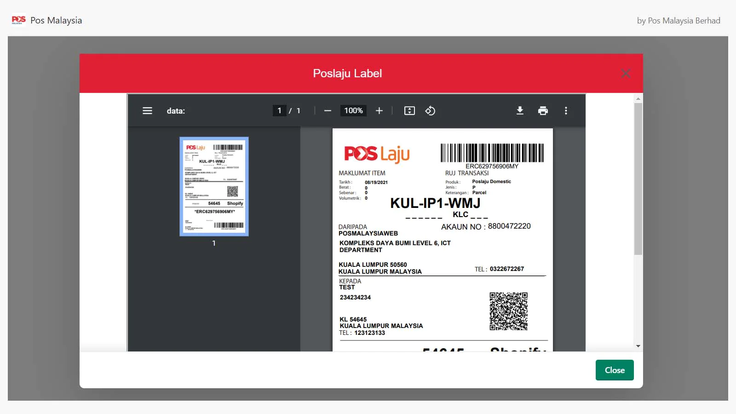The height and width of the screenshot is (414, 736).
Task: Open the PDF viewer more actions menu
Action: (x=566, y=111)
